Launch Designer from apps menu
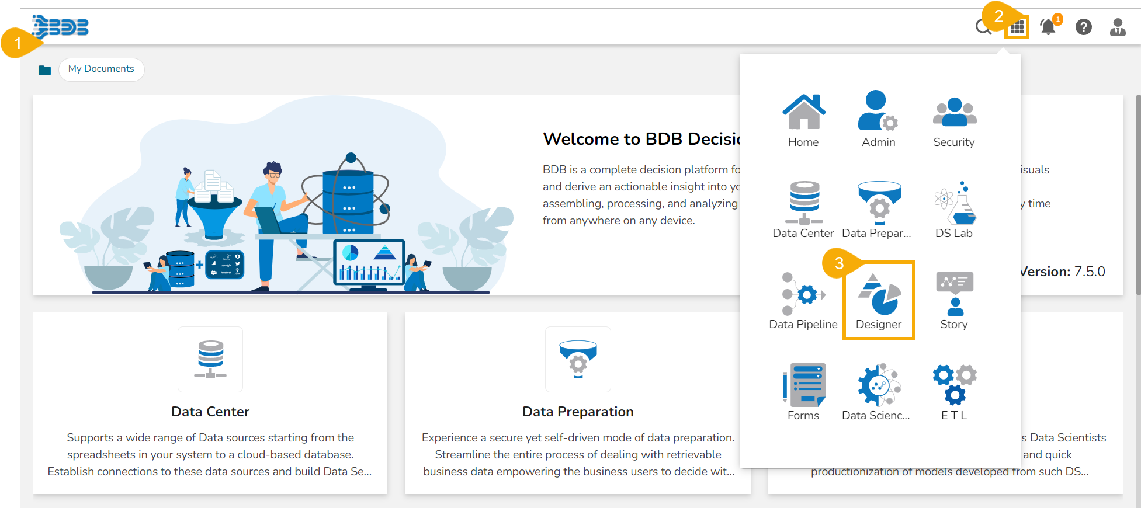The width and height of the screenshot is (1141, 508). (x=878, y=301)
